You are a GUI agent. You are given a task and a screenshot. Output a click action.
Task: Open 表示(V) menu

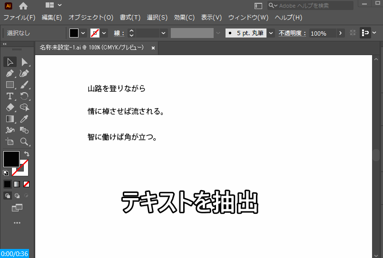pyautogui.click(x=211, y=18)
